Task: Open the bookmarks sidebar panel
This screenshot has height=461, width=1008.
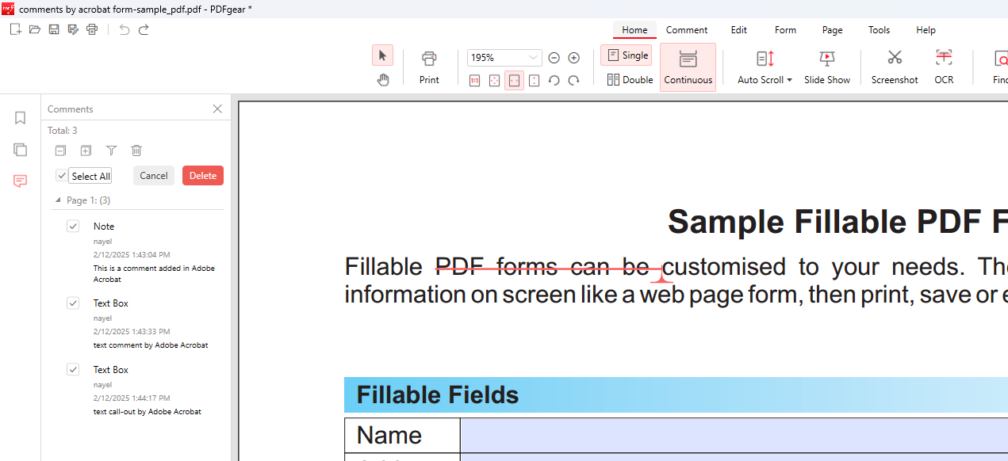Action: [21, 118]
